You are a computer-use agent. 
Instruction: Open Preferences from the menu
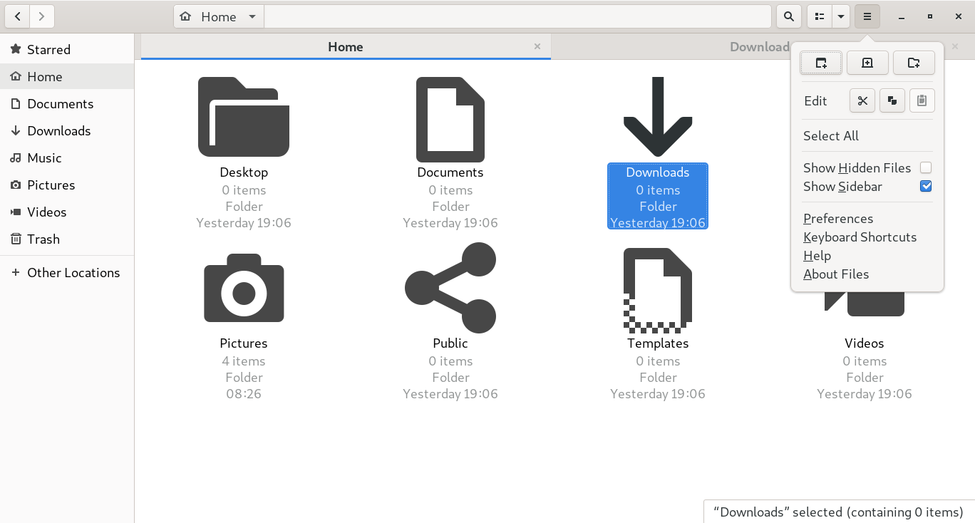click(x=838, y=219)
